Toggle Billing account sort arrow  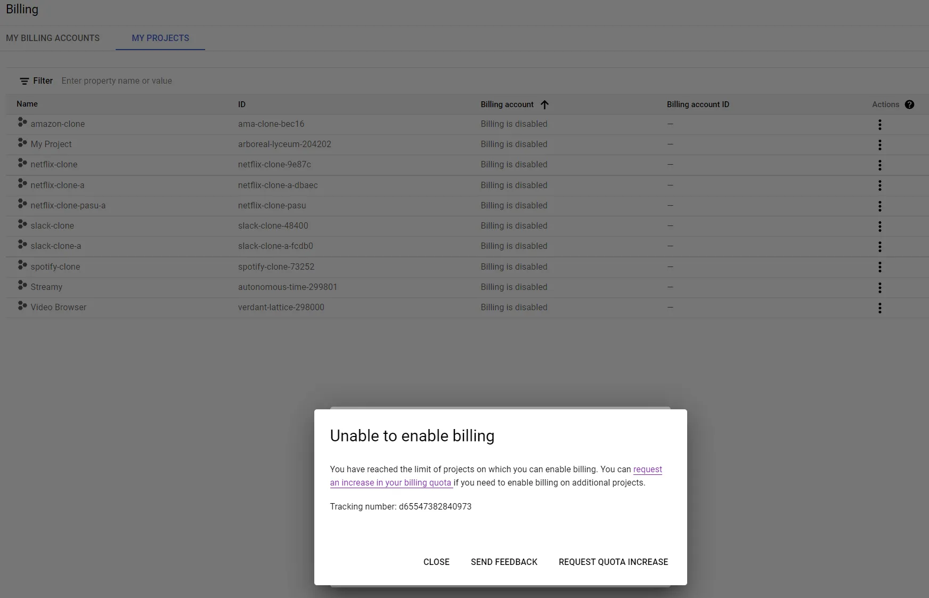544,104
